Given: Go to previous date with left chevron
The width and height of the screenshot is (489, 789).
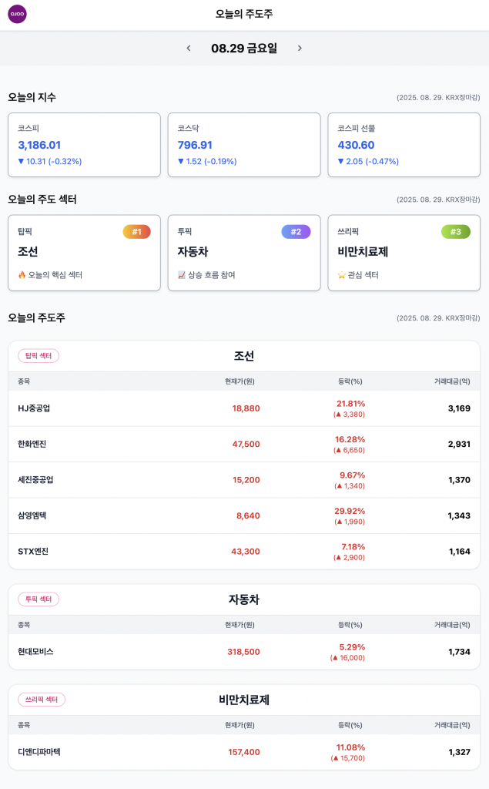Looking at the screenshot, I should 189,49.
